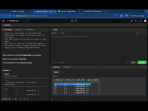Switch to the Test Result tab
The height and width of the screenshot is (111, 148).
66,67
